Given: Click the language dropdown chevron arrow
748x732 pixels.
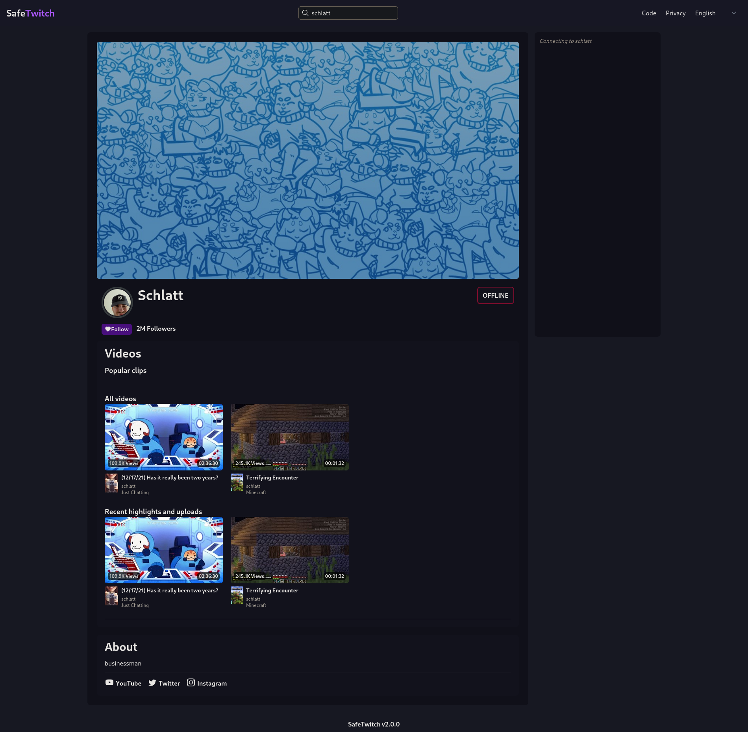Looking at the screenshot, I should click(734, 13).
